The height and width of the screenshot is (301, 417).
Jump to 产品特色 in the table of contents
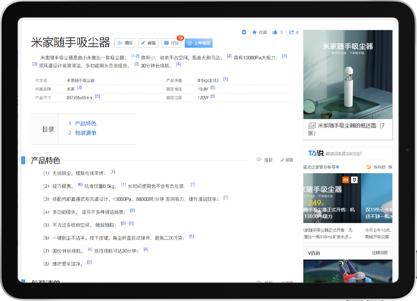pyautogui.click(x=86, y=123)
